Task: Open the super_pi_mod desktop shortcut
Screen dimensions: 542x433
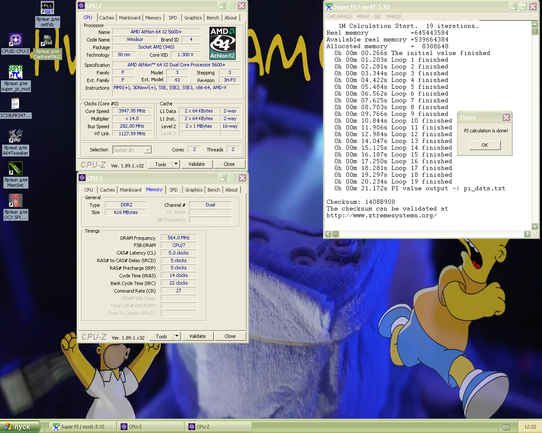Action: point(16,78)
